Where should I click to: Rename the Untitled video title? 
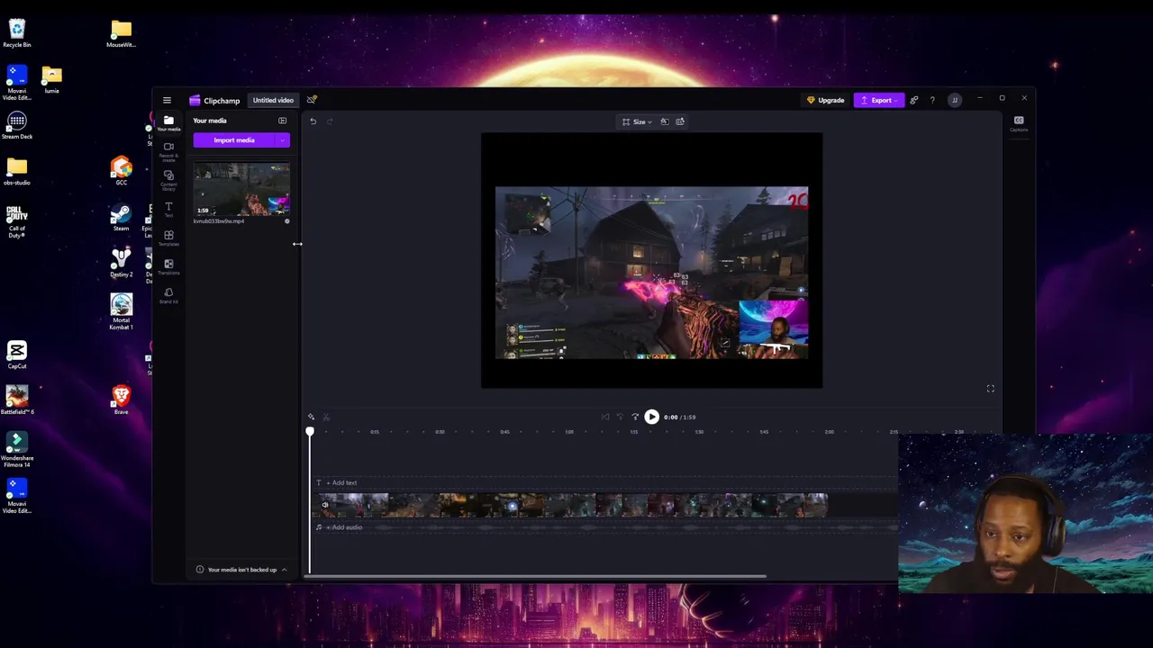[273, 100]
